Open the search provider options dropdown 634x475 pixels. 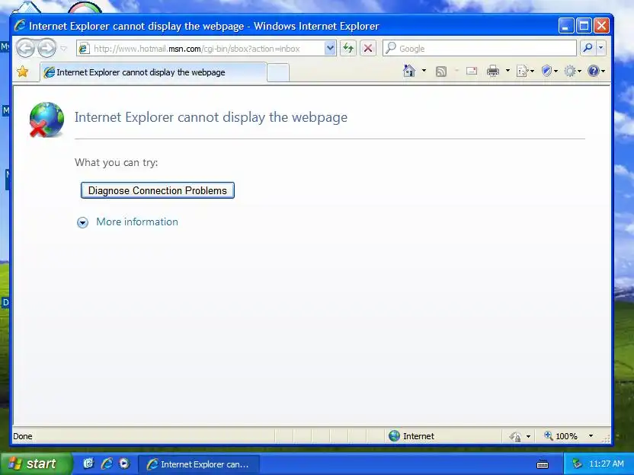point(600,49)
